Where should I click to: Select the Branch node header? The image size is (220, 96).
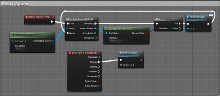pyautogui.click(x=168, y=19)
